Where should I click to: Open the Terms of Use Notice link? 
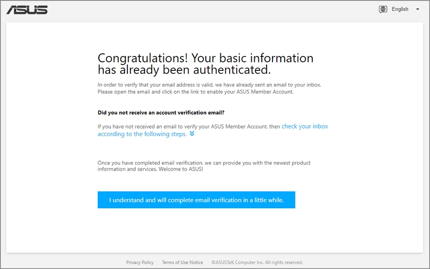182,263
